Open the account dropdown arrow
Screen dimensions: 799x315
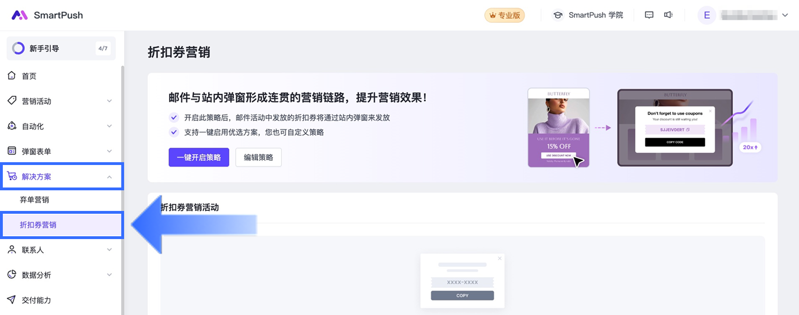[x=785, y=15]
